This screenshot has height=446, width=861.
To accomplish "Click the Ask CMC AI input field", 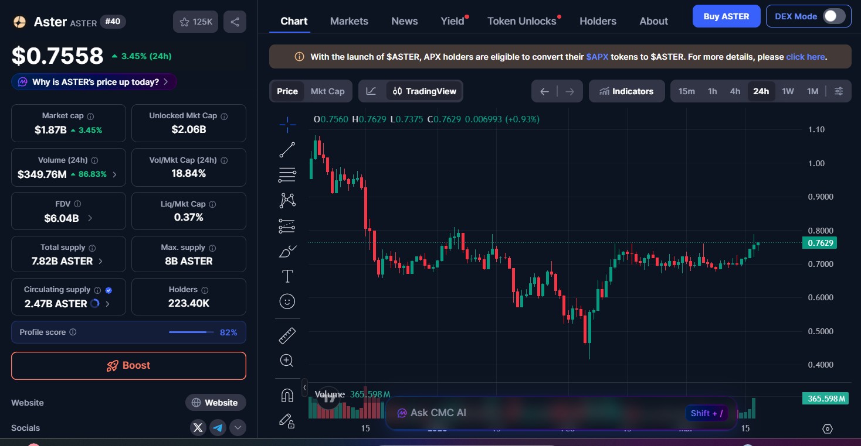I will point(528,413).
